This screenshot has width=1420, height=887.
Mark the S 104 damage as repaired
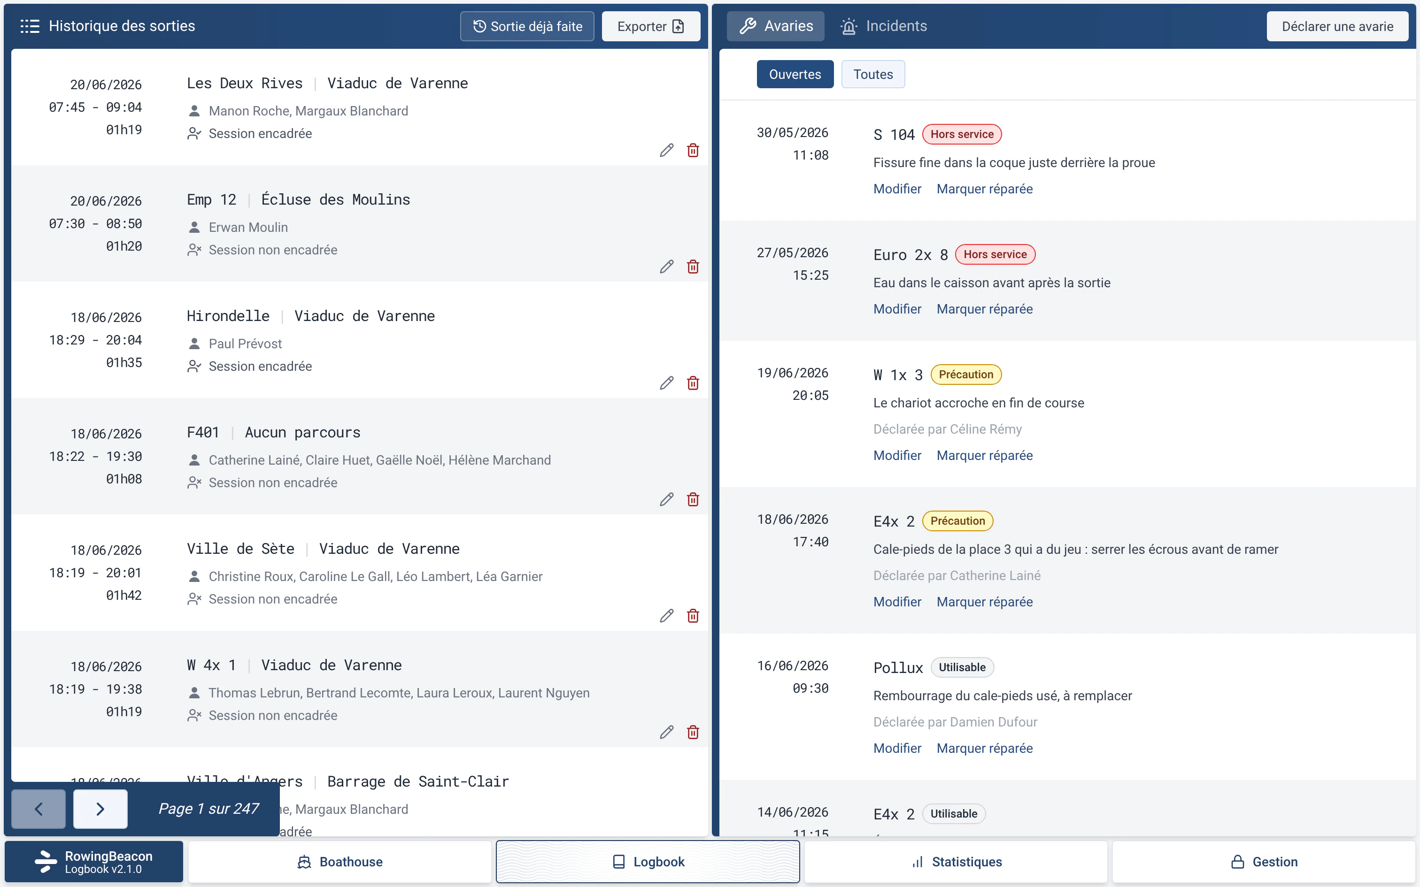pos(985,189)
